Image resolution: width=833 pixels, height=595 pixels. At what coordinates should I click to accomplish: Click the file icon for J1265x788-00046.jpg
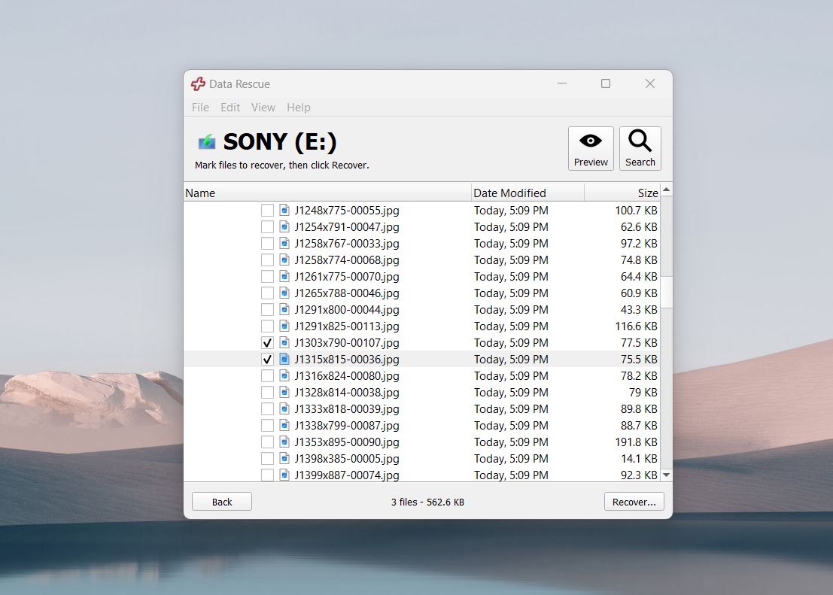284,293
